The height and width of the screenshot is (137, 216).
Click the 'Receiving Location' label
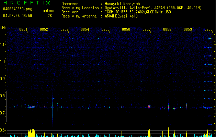[x=80, y=8]
